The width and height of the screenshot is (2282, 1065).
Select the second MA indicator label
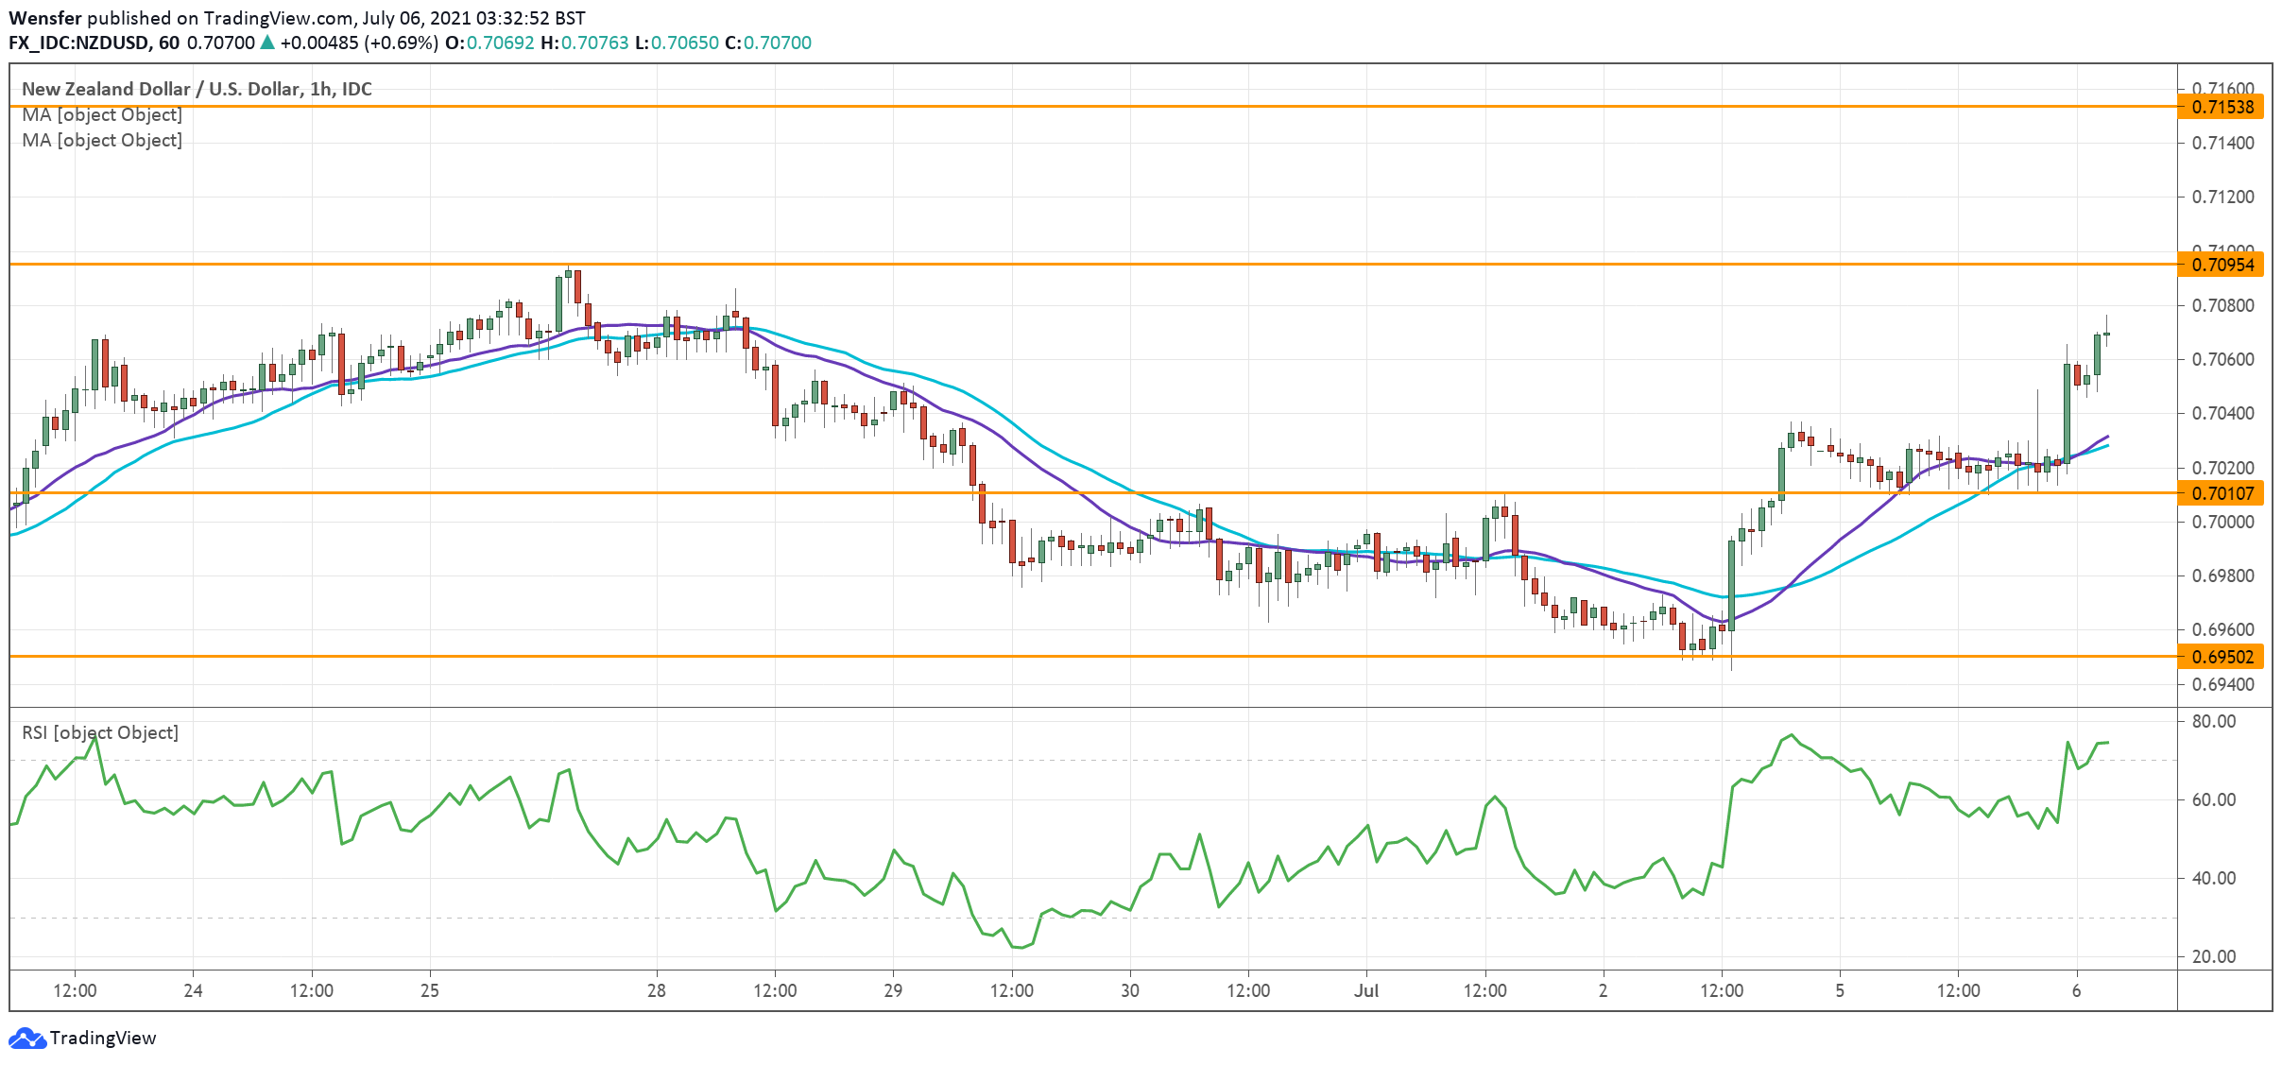pos(102,140)
